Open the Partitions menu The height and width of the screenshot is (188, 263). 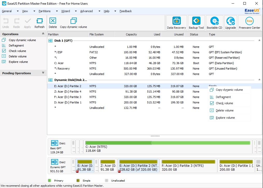(44, 11)
